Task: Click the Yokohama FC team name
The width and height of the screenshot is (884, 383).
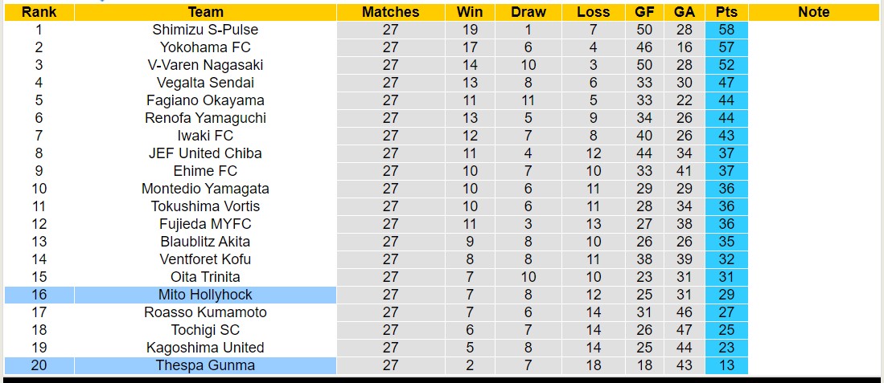Action: (x=205, y=47)
